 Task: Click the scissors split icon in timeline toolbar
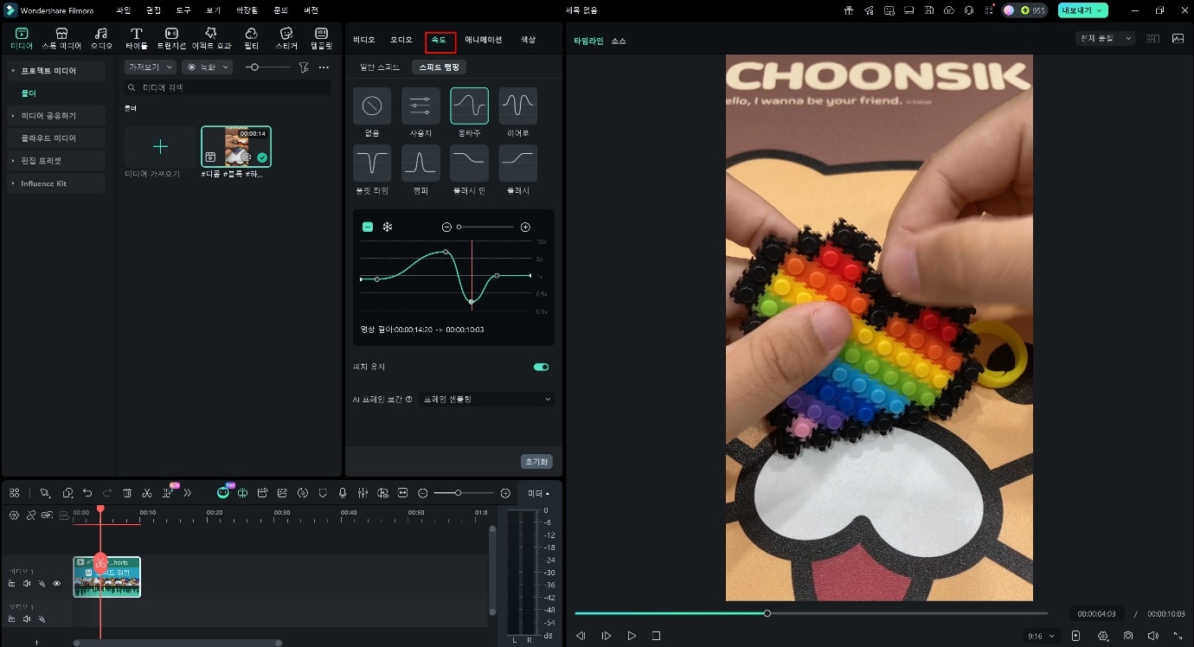tap(147, 493)
